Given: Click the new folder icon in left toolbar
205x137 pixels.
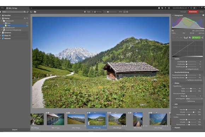Looking at the screenshot, I should pos(35,12).
